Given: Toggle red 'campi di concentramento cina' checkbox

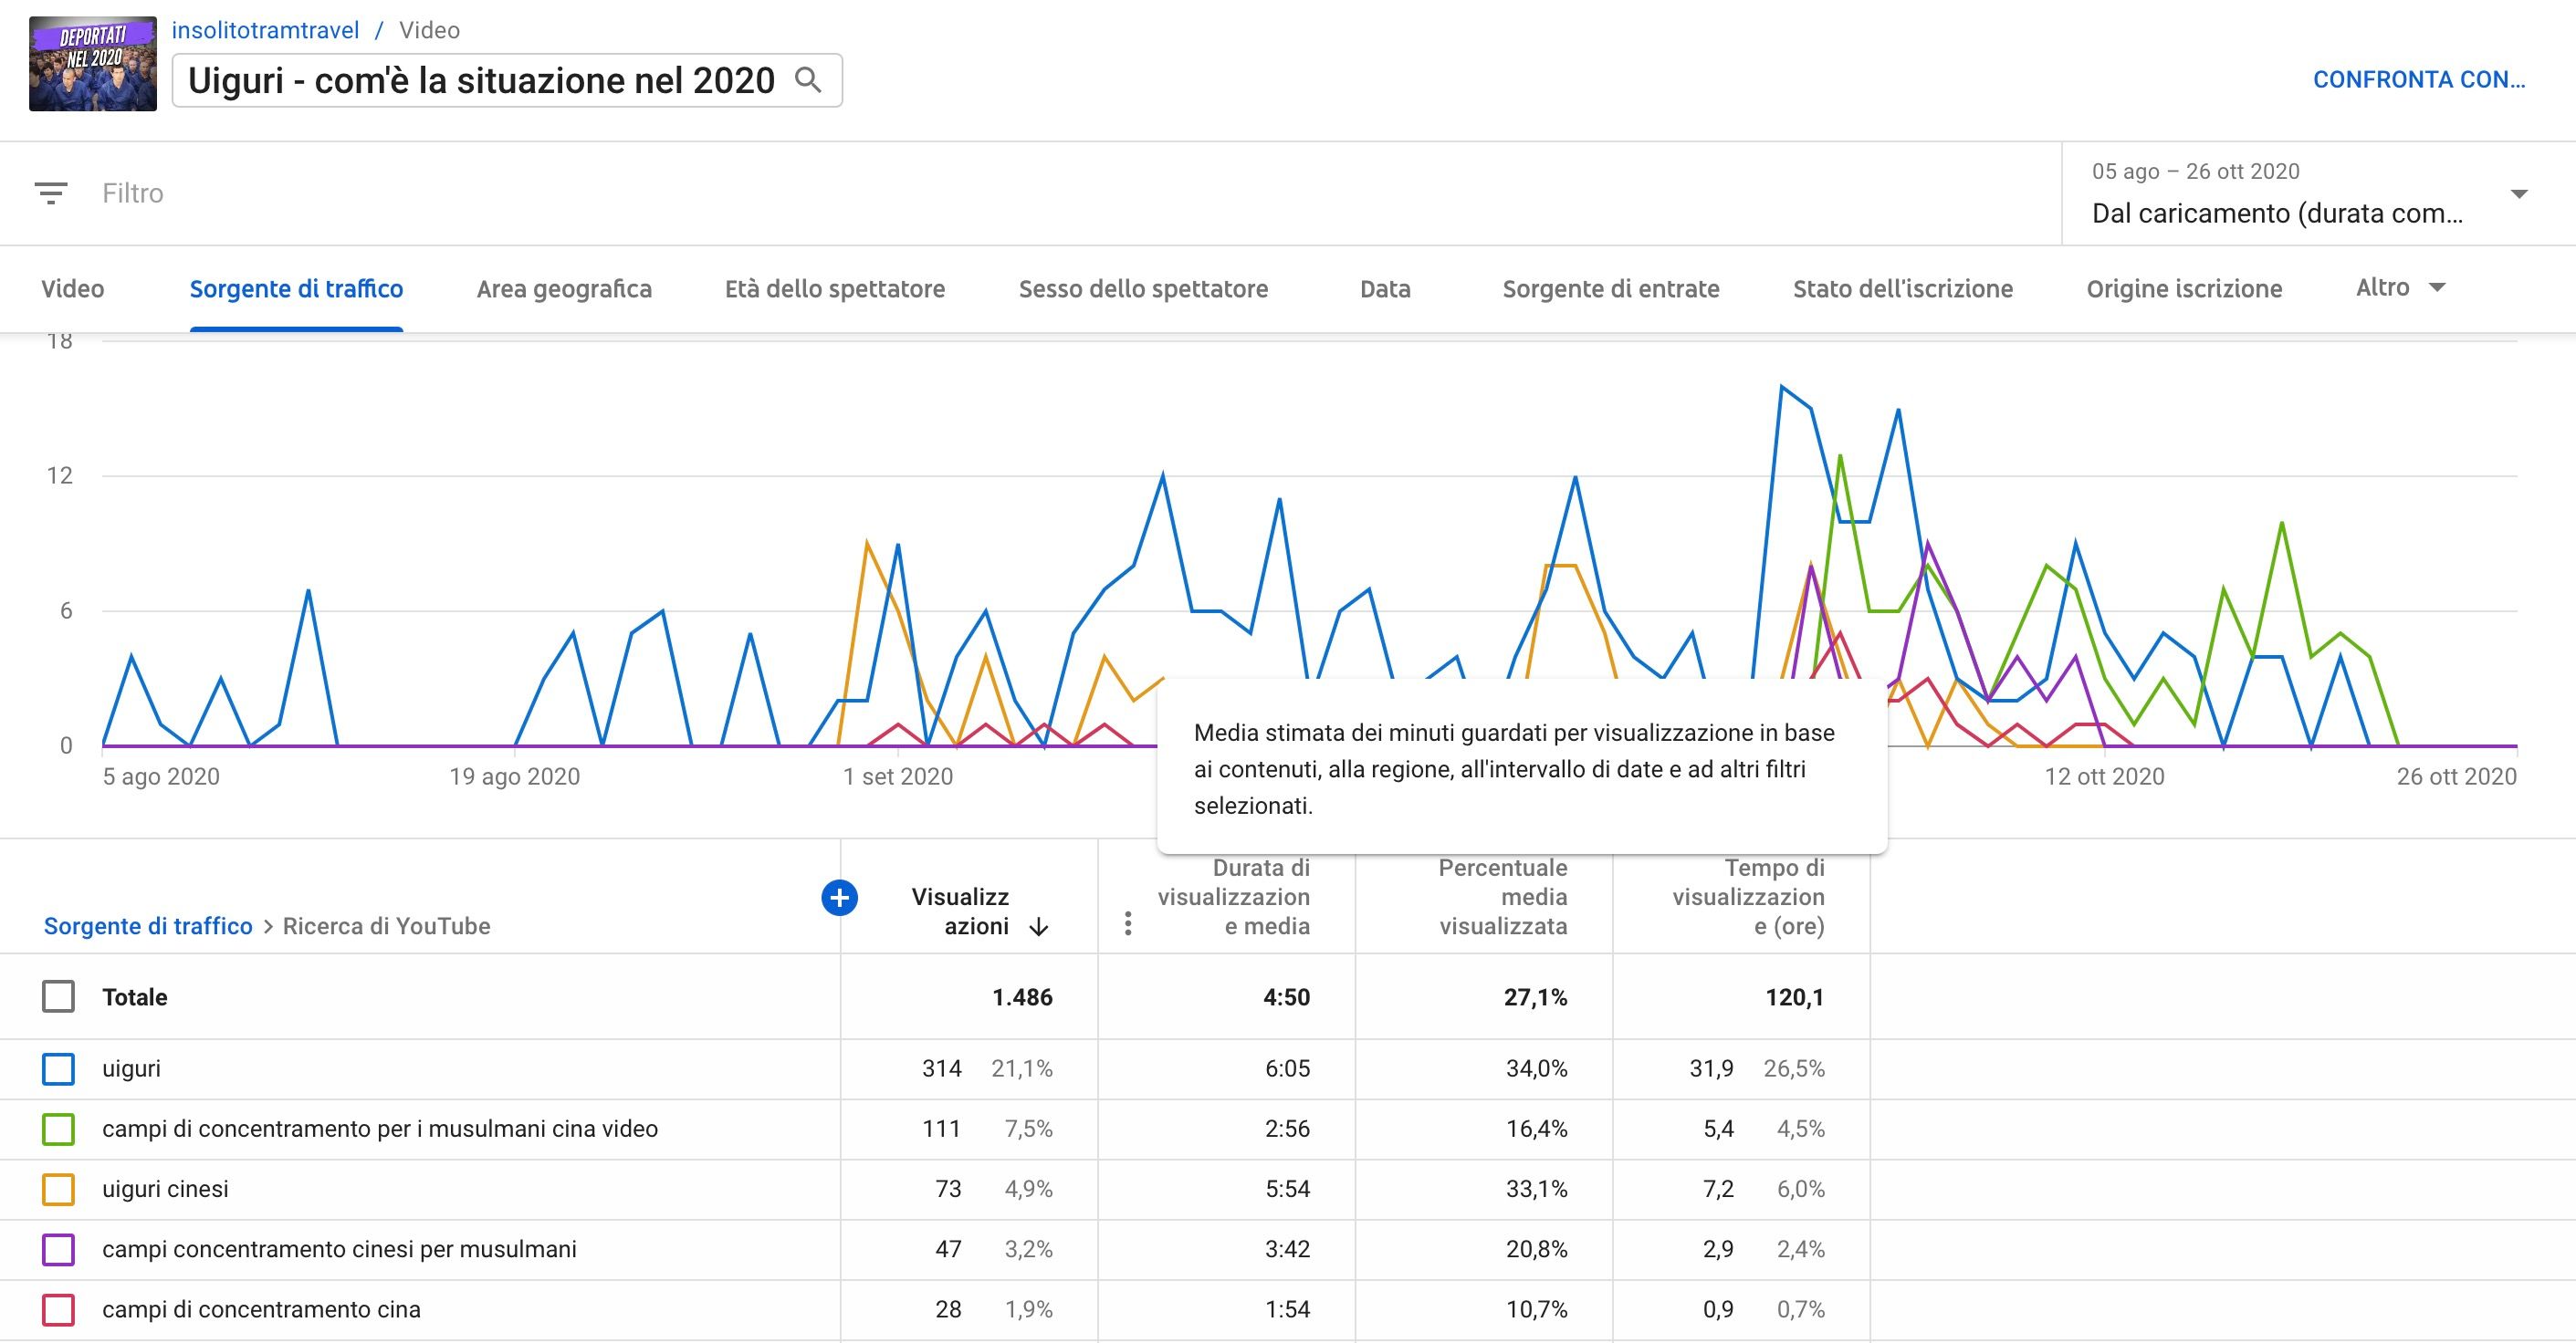Looking at the screenshot, I should click(58, 1309).
